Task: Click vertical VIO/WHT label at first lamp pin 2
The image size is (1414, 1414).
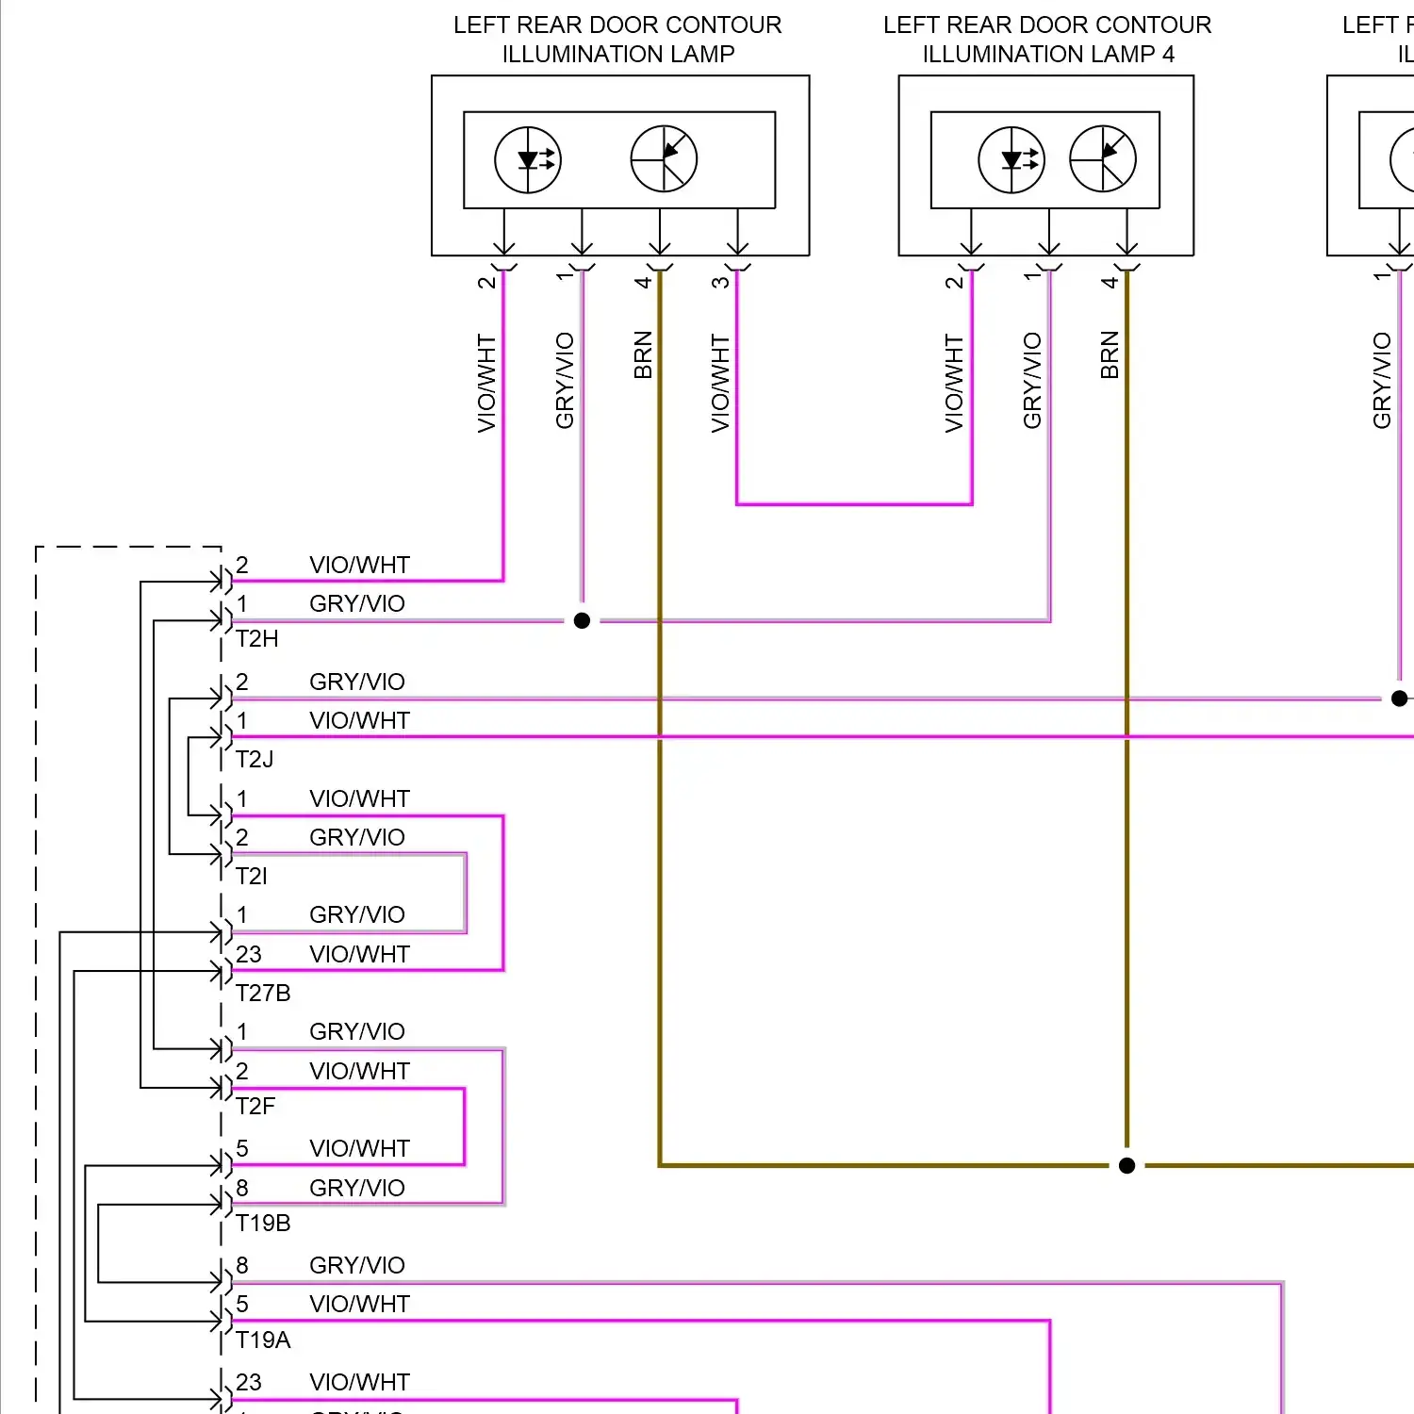Action: click(486, 383)
